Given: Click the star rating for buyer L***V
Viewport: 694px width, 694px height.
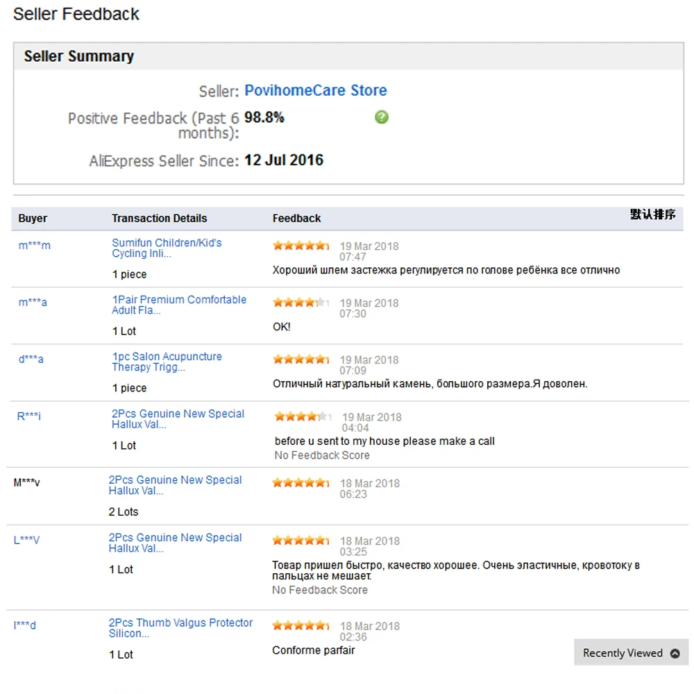Looking at the screenshot, I should (x=301, y=541).
